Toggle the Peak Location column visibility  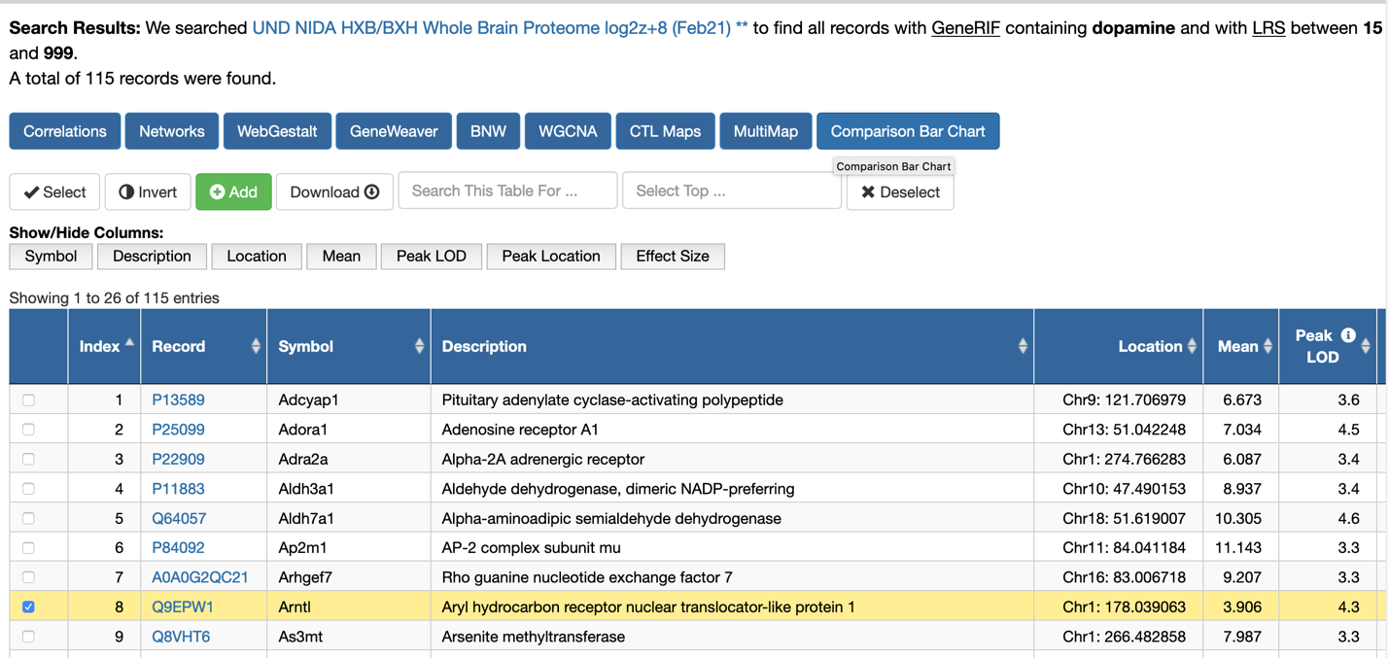pyautogui.click(x=550, y=257)
